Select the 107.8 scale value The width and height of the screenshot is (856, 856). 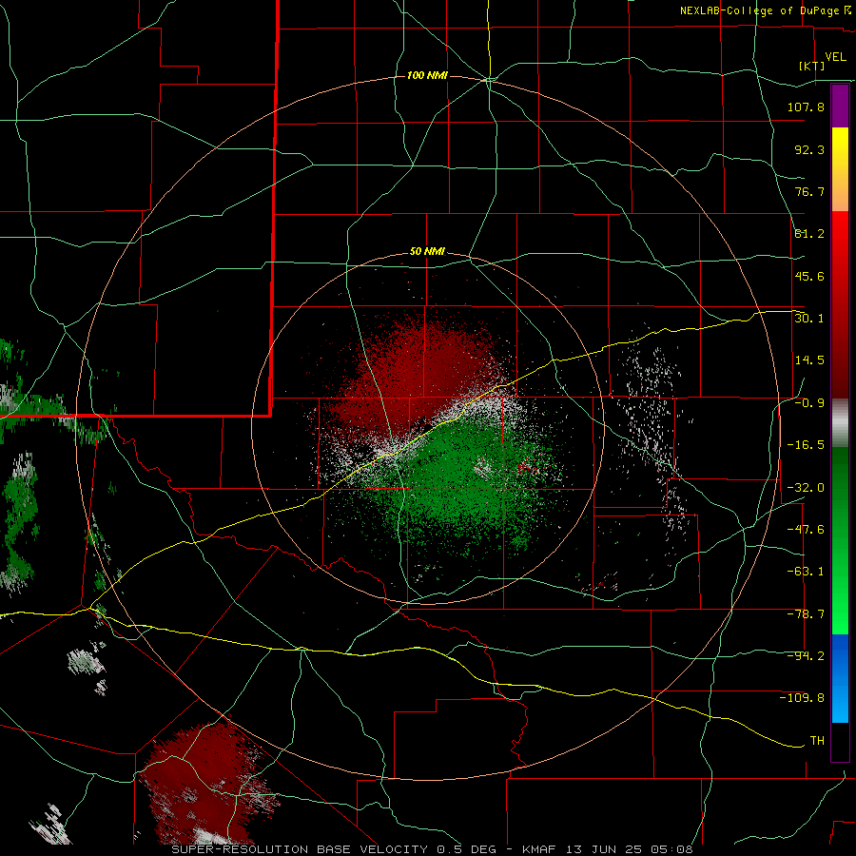tap(806, 107)
